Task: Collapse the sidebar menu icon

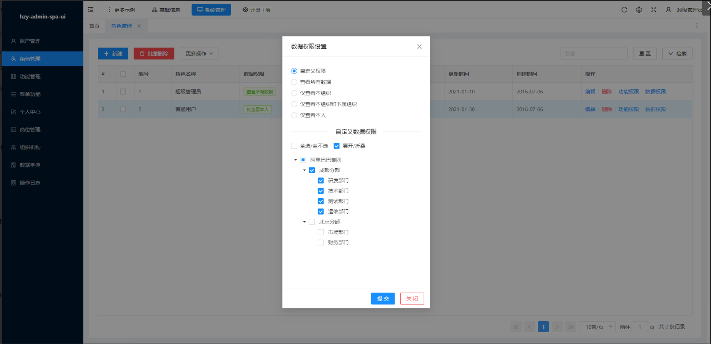Action: click(x=91, y=10)
